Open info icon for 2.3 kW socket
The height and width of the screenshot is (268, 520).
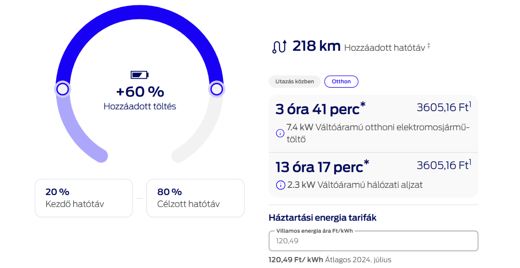click(x=280, y=185)
